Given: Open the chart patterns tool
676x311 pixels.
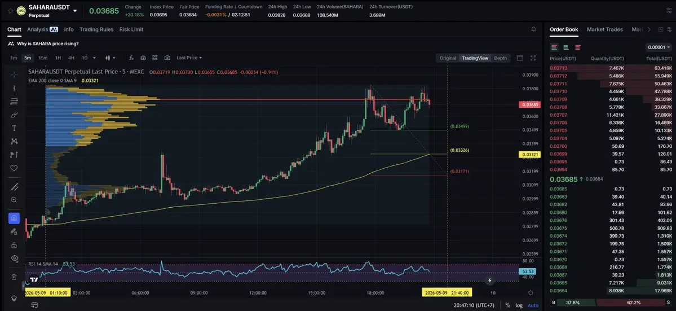Looking at the screenshot, I should coord(14,141).
